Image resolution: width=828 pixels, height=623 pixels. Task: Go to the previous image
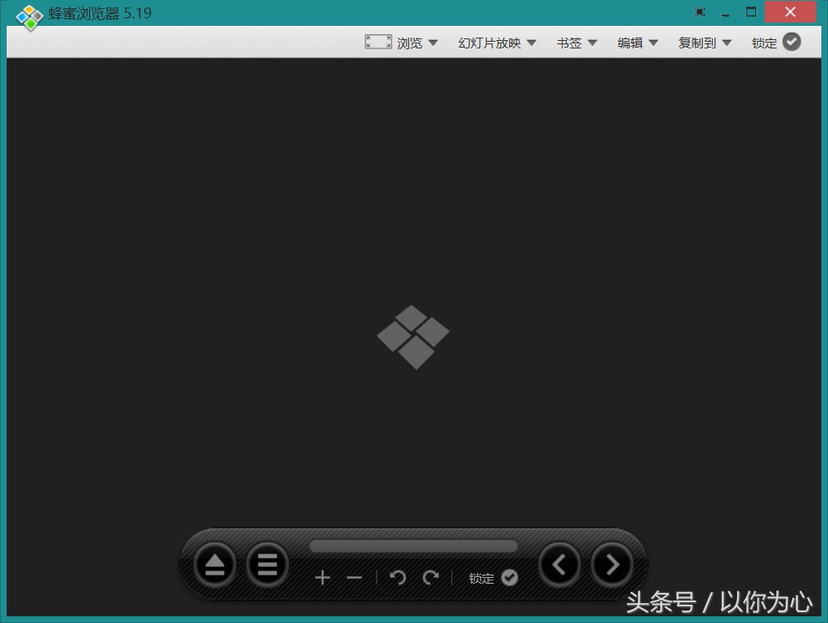click(559, 565)
